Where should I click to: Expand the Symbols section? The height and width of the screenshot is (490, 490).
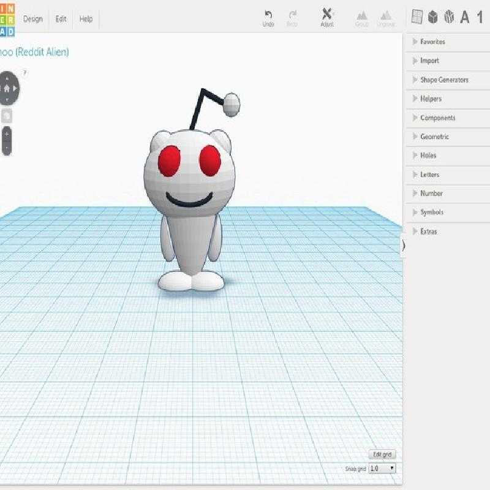coord(448,213)
